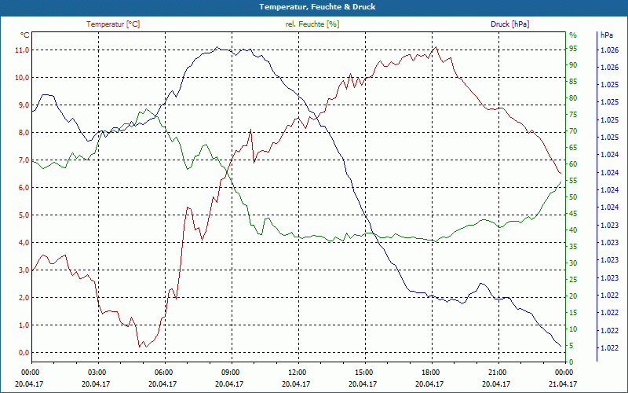The width and height of the screenshot is (628, 393).
Task: Click the '6,0' temperature axis value
Action: point(24,188)
